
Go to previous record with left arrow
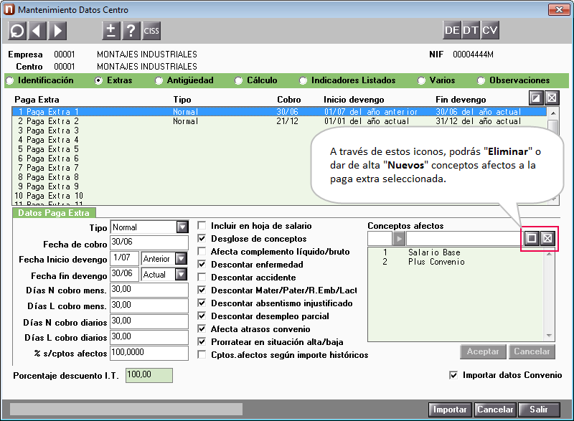point(37,31)
